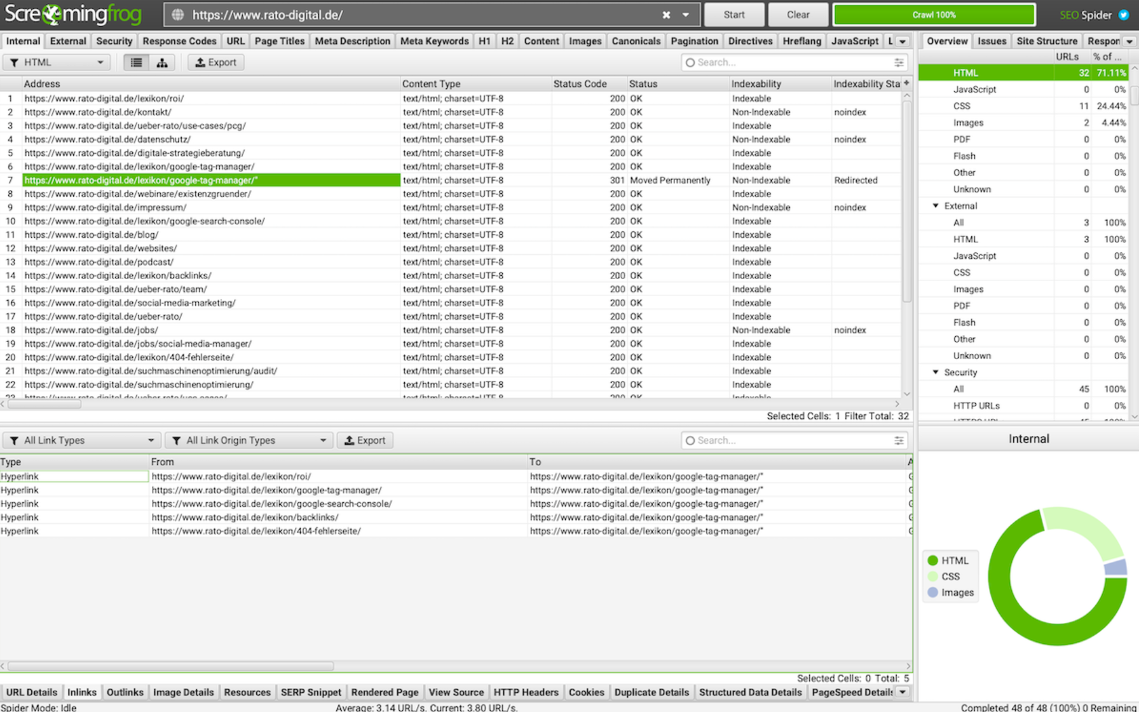Click the top table vertical scrollbar

[x=907, y=200]
